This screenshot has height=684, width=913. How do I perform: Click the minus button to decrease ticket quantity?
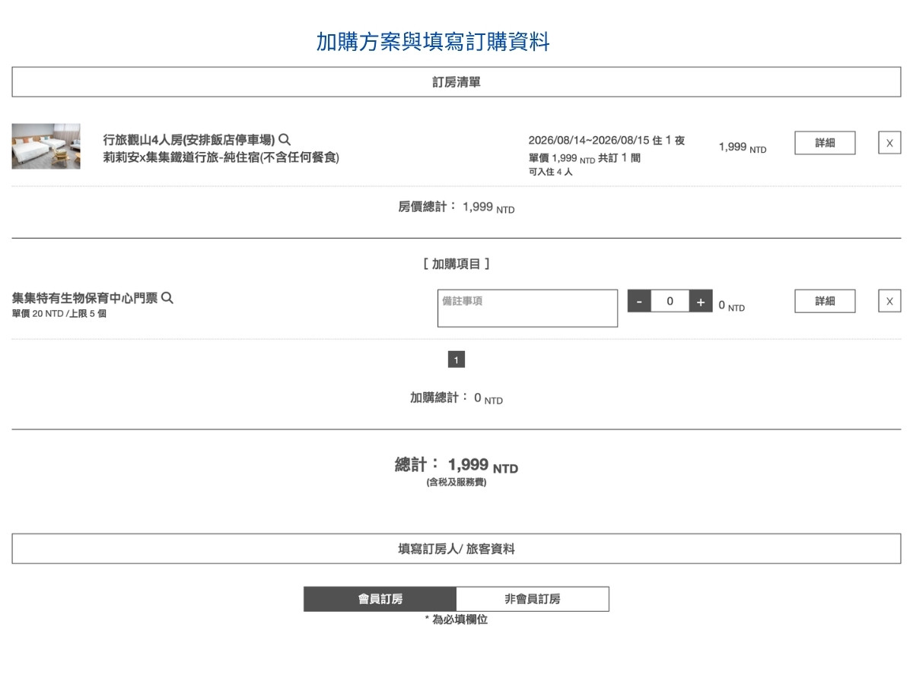[638, 301]
